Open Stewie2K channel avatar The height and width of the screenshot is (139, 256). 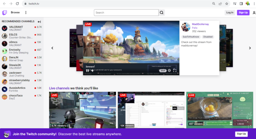point(5,66)
